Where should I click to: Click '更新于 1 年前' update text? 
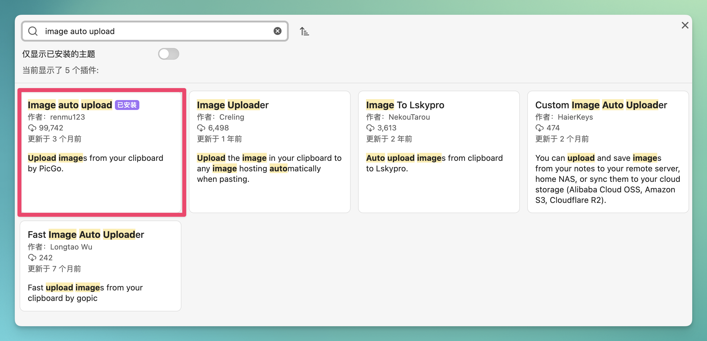(x=220, y=139)
